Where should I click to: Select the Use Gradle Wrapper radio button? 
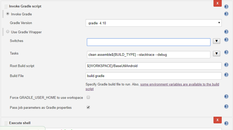point(8,32)
